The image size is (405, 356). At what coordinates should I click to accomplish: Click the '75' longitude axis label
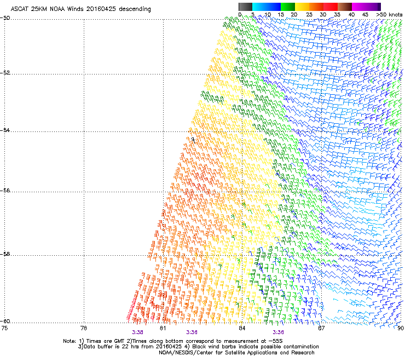click(x=4, y=328)
